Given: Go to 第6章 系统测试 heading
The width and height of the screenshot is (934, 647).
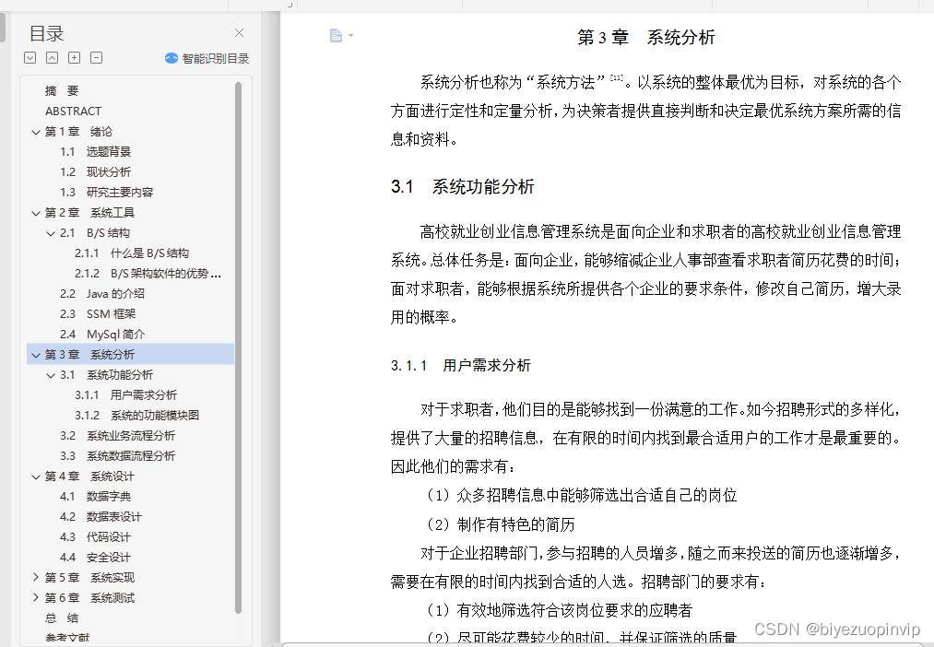Looking at the screenshot, I should (x=90, y=598).
